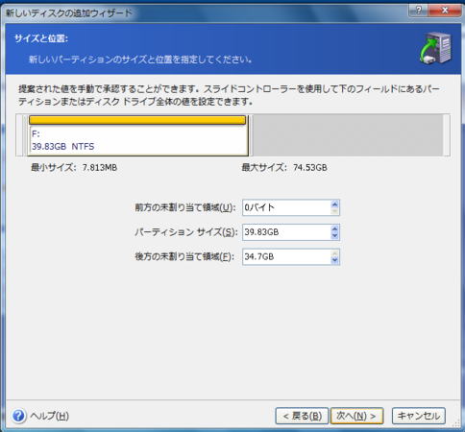The height and width of the screenshot is (432, 465).
Task: Click the disk wizard icon in the header
Action: tap(436, 48)
